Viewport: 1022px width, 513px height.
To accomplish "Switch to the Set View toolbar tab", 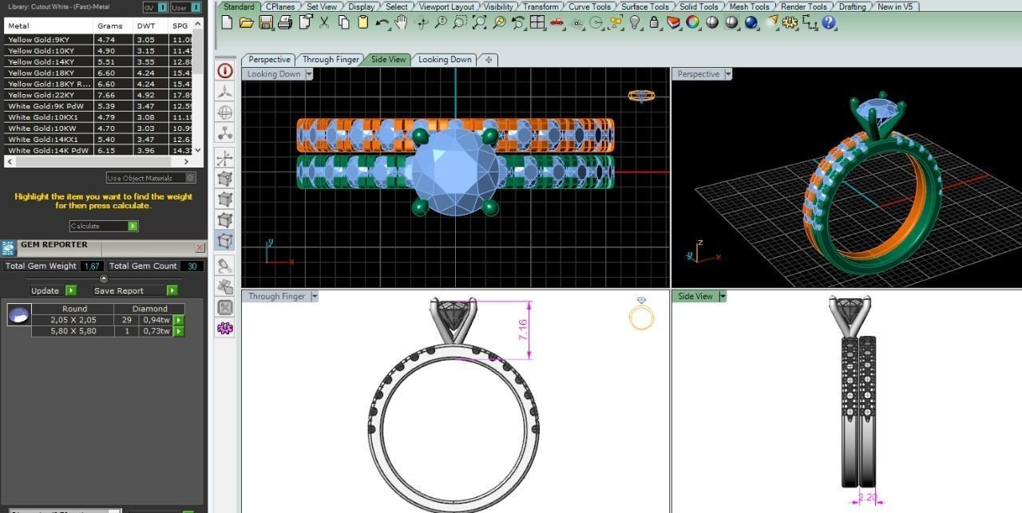I will [x=322, y=6].
